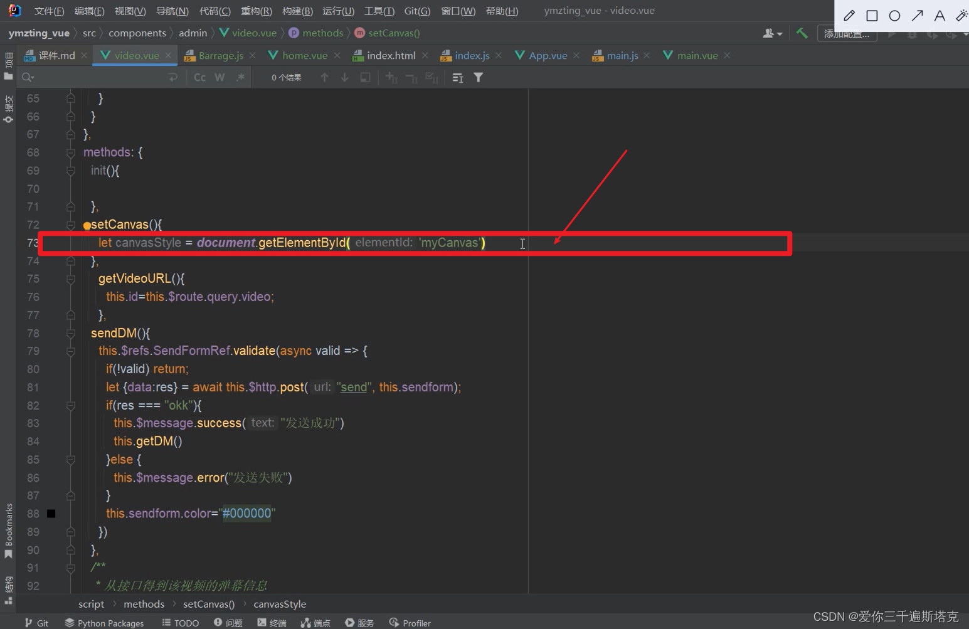The height and width of the screenshot is (629, 969).
Task: Open the Bookmarks sidebar panel
Action: click(x=8, y=531)
